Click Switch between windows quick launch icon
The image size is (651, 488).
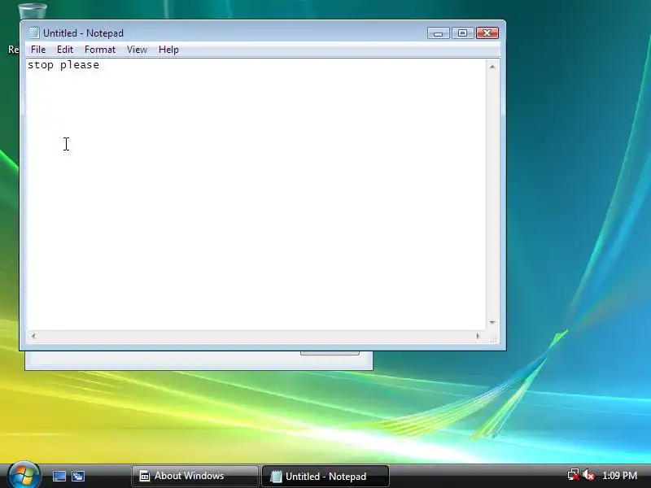tap(78, 476)
